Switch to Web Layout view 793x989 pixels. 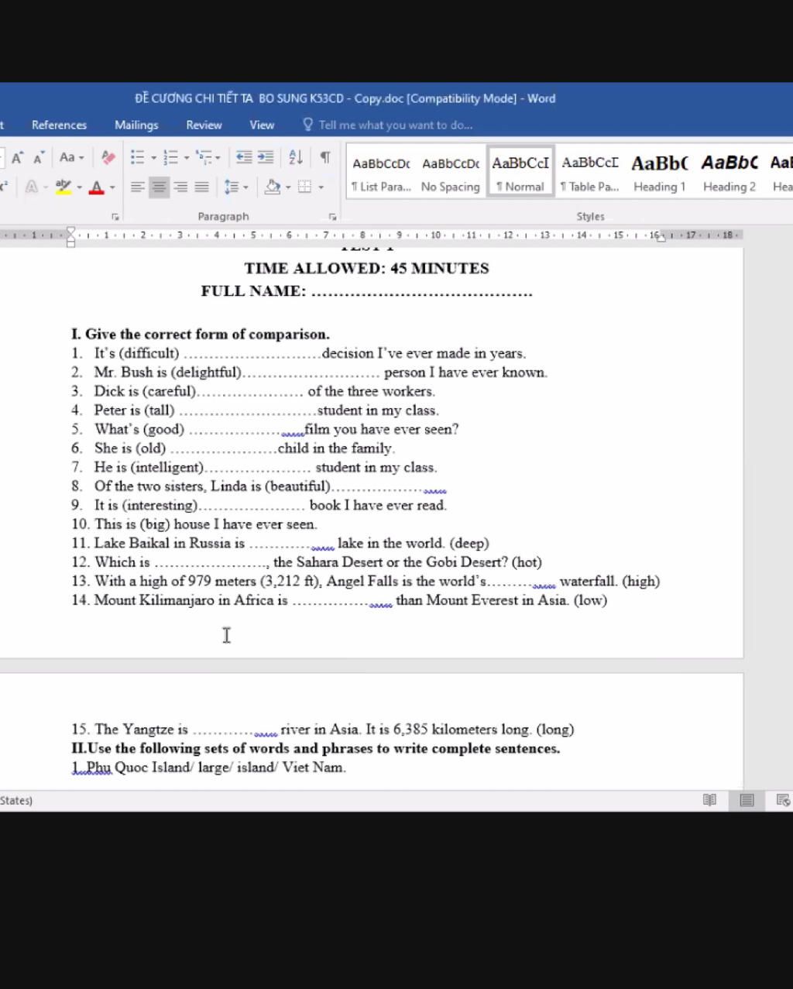(783, 800)
